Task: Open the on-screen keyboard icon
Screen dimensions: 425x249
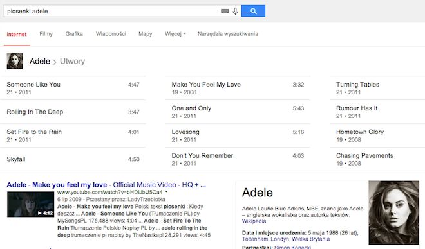Action: 225,11
